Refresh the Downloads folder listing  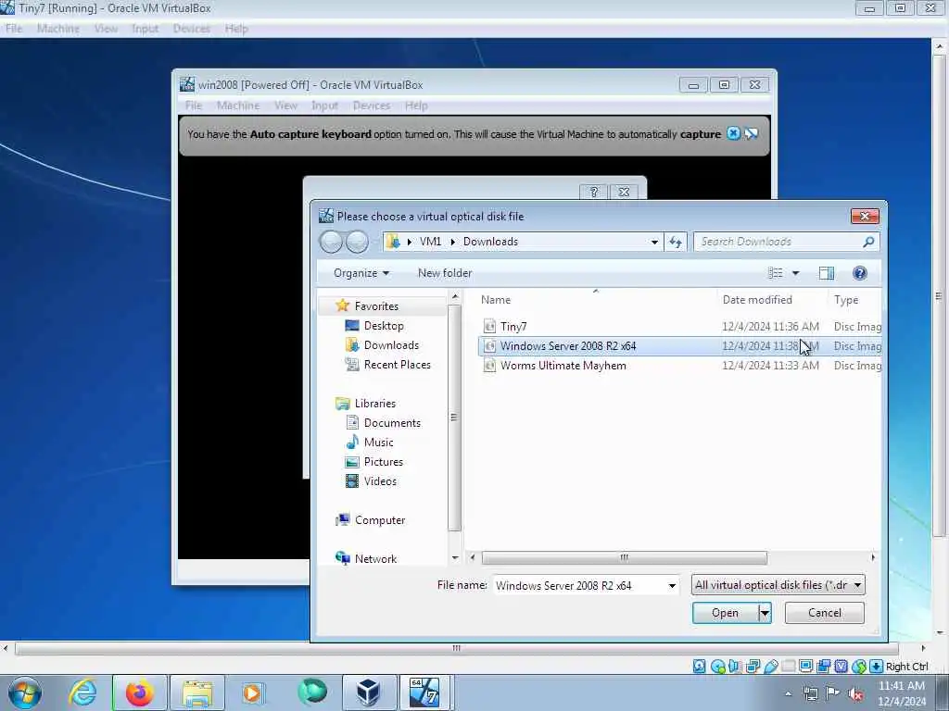coord(676,242)
